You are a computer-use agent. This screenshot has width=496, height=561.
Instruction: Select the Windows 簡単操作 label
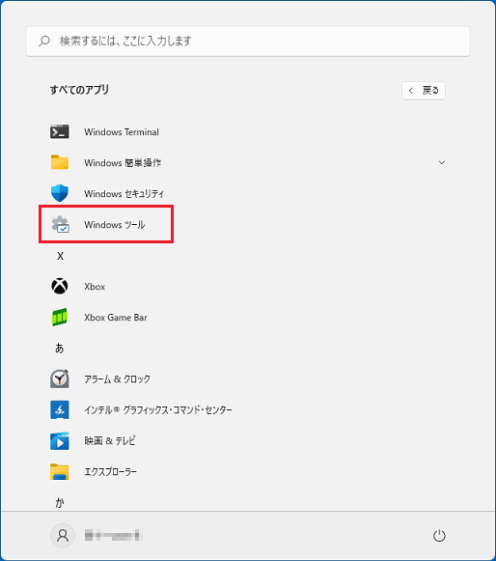[x=123, y=163]
